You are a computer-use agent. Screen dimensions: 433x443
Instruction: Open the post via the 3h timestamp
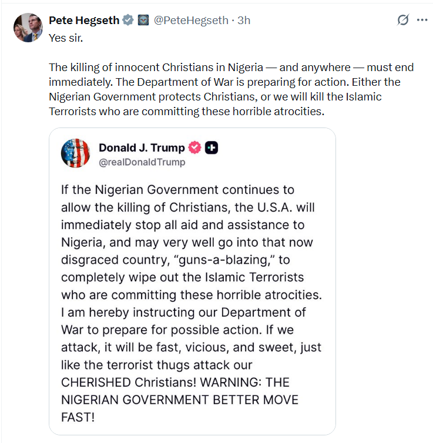(244, 20)
